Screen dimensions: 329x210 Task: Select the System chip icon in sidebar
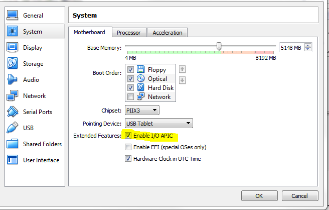coord(13,31)
